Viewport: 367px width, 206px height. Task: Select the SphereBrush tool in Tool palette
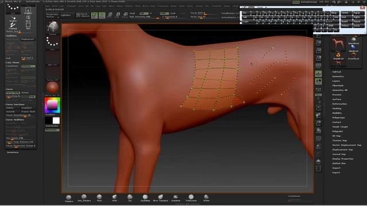(353, 41)
